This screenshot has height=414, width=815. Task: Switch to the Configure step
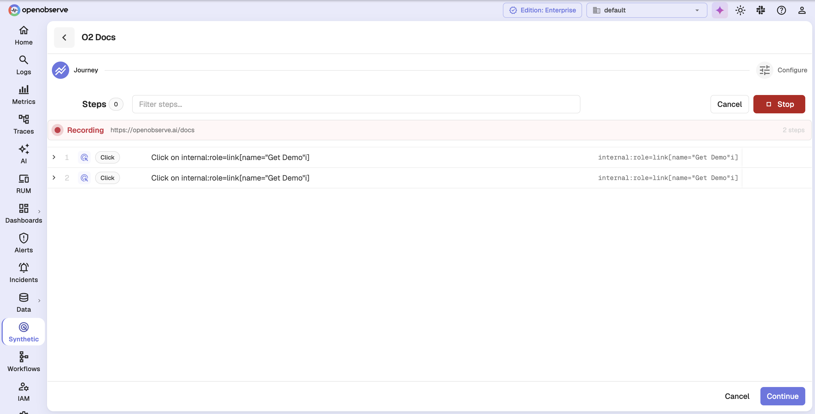click(x=782, y=70)
